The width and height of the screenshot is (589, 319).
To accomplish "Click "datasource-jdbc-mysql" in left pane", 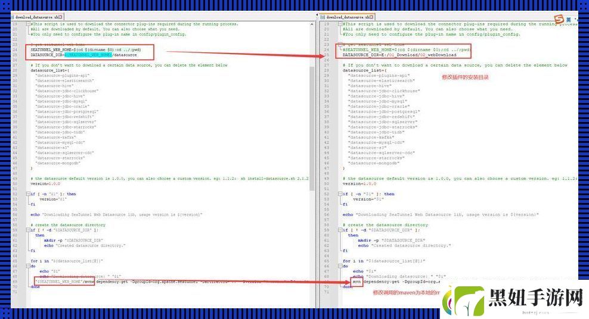I will tap(61, 101).
